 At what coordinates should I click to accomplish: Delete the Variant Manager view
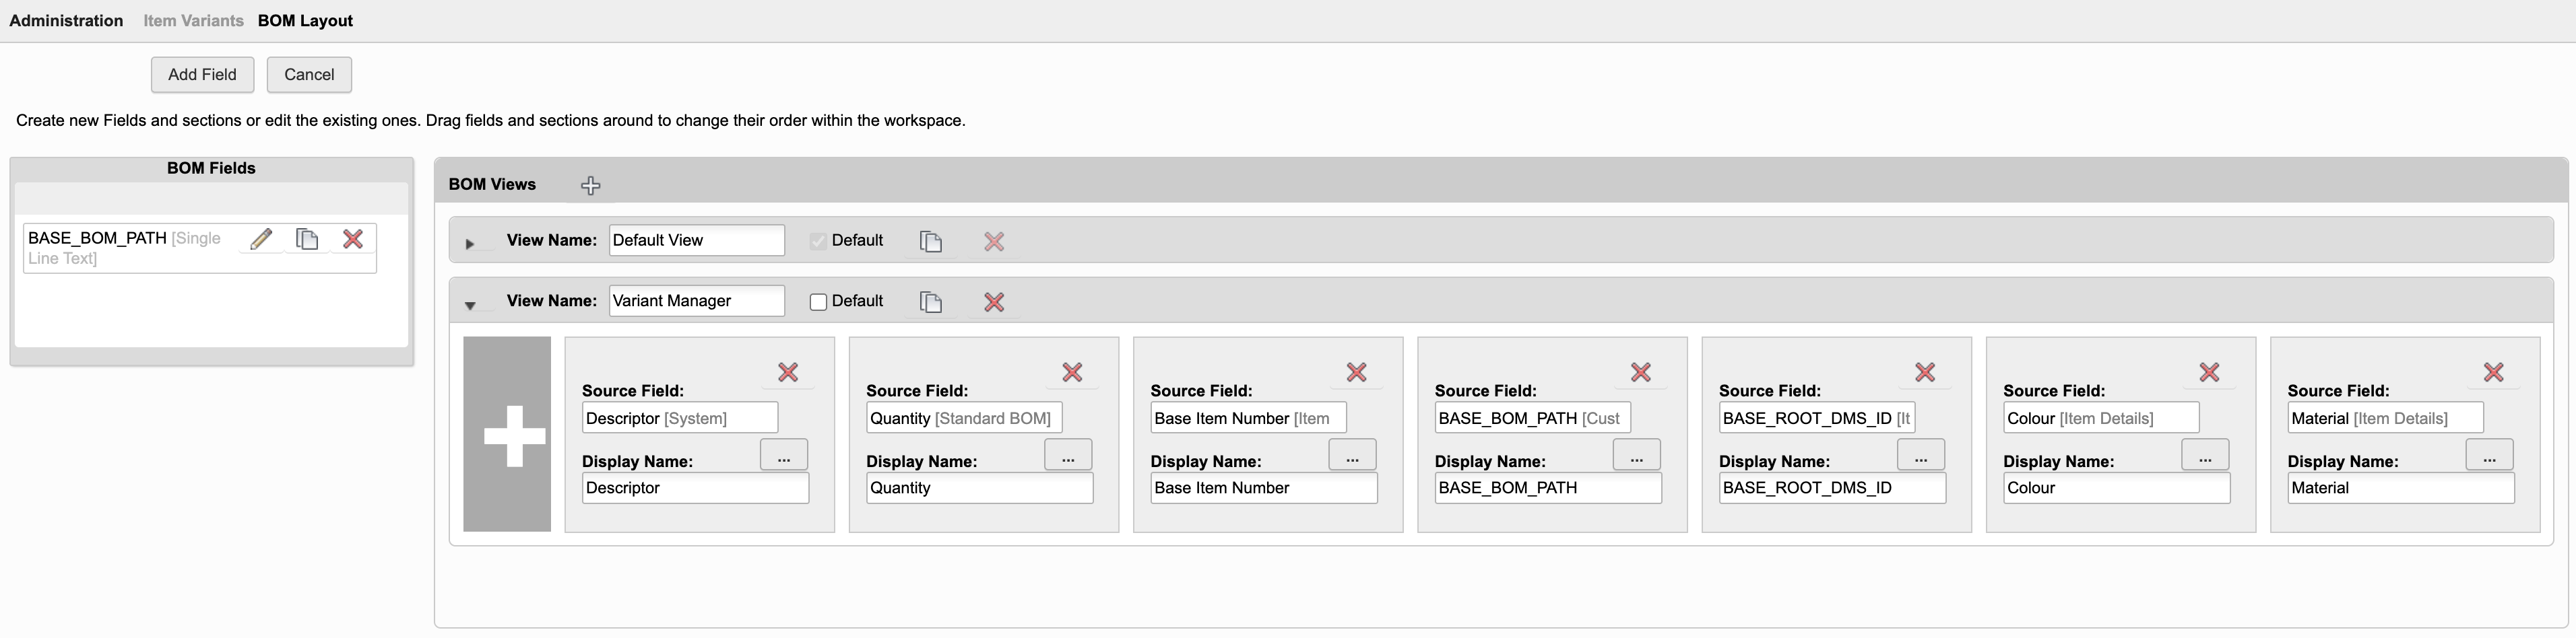pos(994,303)
